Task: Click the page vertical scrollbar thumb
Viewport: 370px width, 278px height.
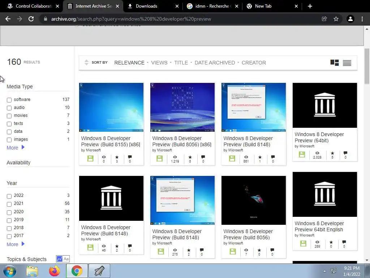Action: [367, 66]
